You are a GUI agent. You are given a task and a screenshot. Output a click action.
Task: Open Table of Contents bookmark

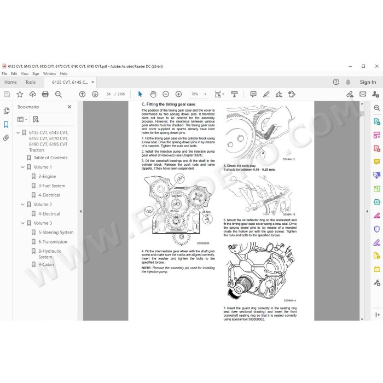(50, 158)
